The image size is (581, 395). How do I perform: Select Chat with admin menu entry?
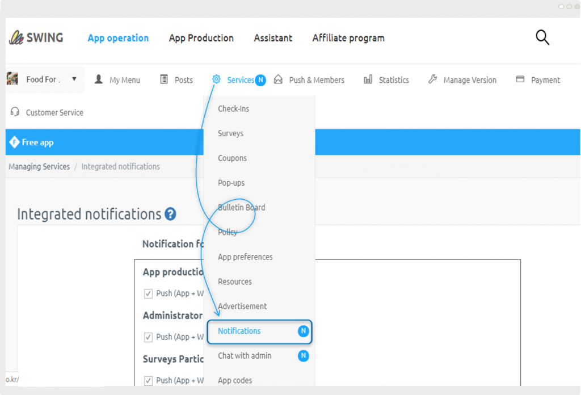tap(245, 356)
